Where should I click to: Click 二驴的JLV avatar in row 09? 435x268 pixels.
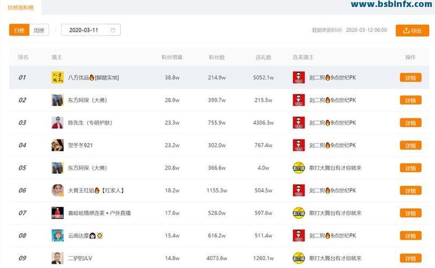(x=57, y=258)
